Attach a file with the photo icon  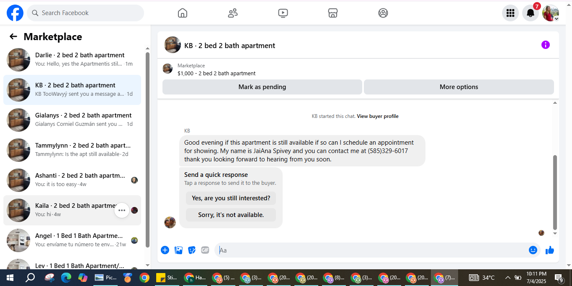tap(178, 250)
